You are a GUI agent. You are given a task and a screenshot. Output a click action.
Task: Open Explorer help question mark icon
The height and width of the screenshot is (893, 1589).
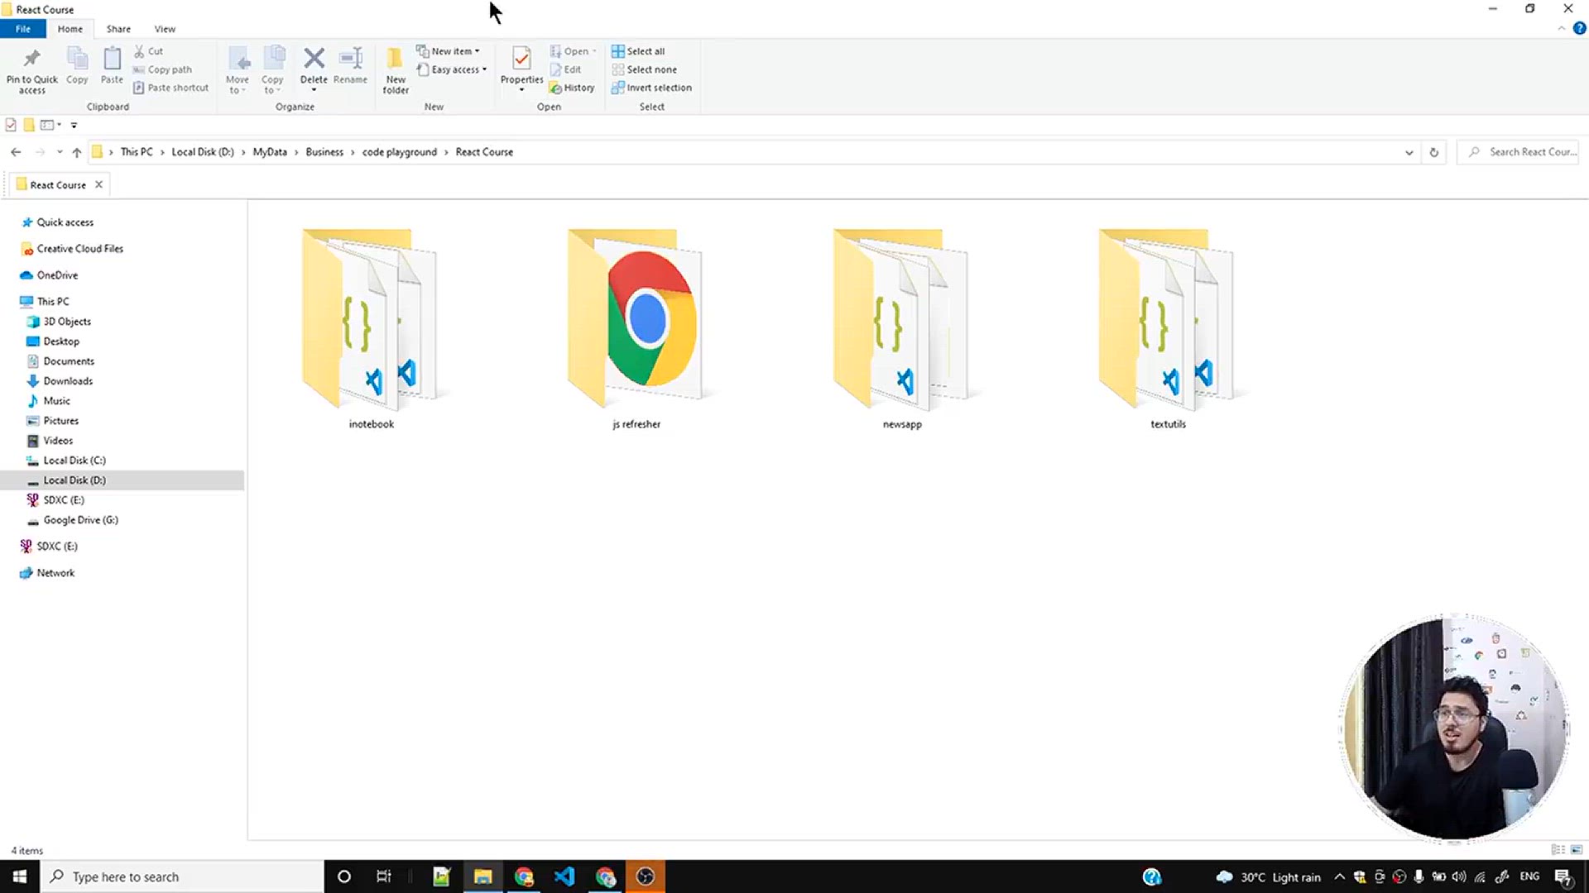(1579, 29)
